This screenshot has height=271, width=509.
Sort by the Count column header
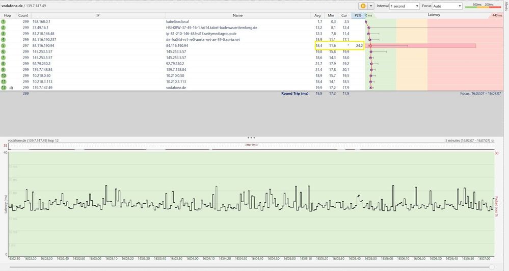23,15
